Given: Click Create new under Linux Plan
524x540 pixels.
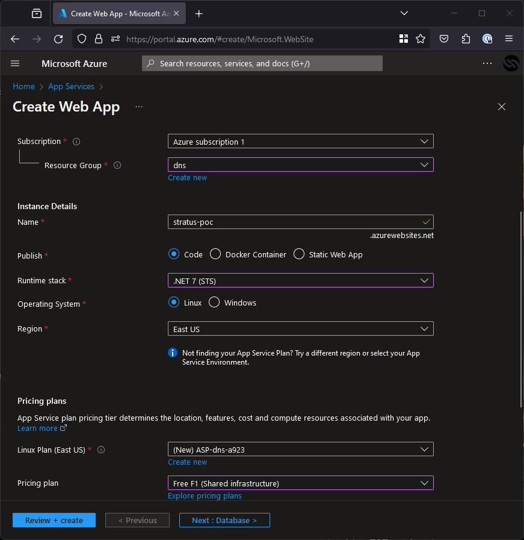Looking at the screenshot, I should [x=187, y=462].
